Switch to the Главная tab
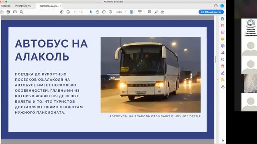Screen dimensions: 257x144 click(6, 6)
